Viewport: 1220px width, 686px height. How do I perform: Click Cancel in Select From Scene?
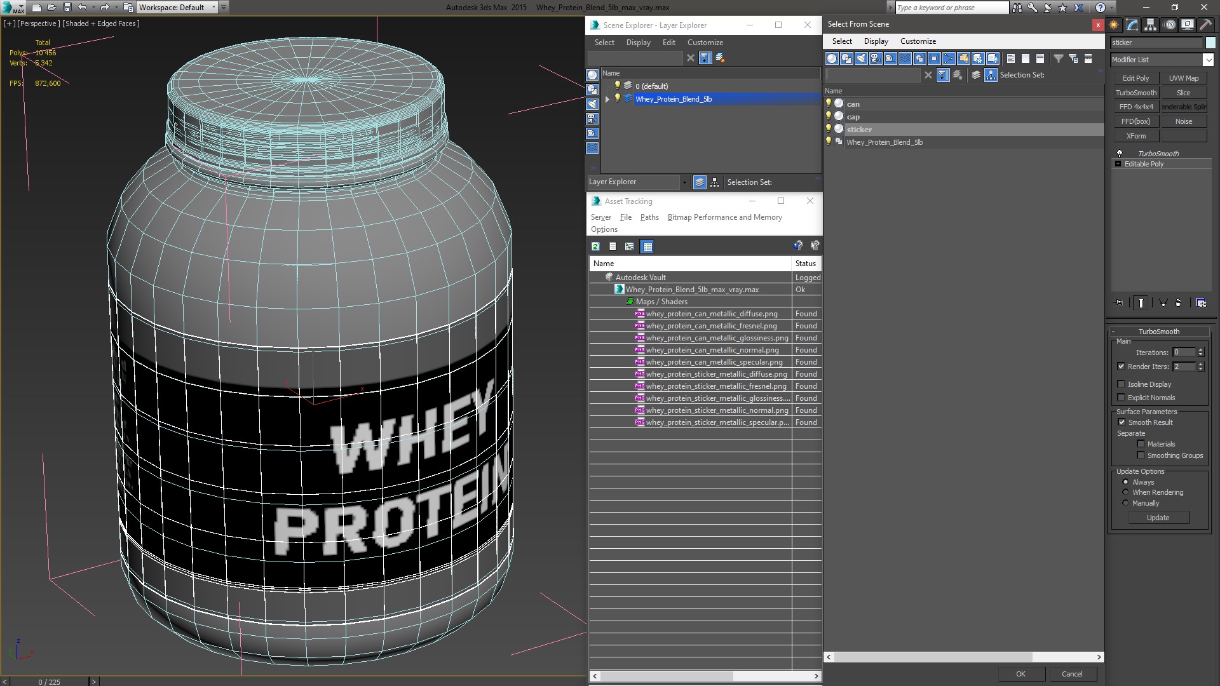[1072, 674]
